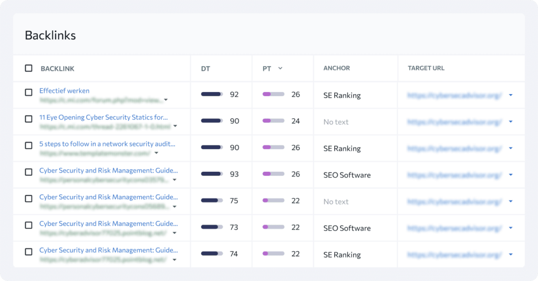Viewport: 538px width, 281px height.
Task: Click the DT column header
Action: pos(205,68)
